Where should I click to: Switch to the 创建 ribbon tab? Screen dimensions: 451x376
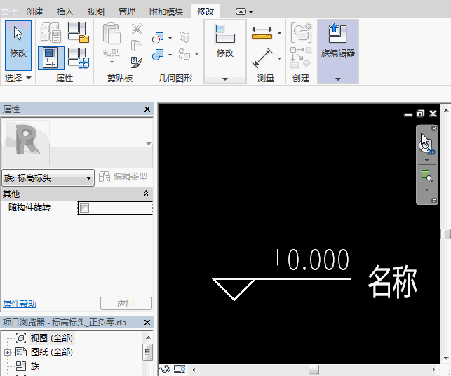pyautogui.click(x=34, y=11)
